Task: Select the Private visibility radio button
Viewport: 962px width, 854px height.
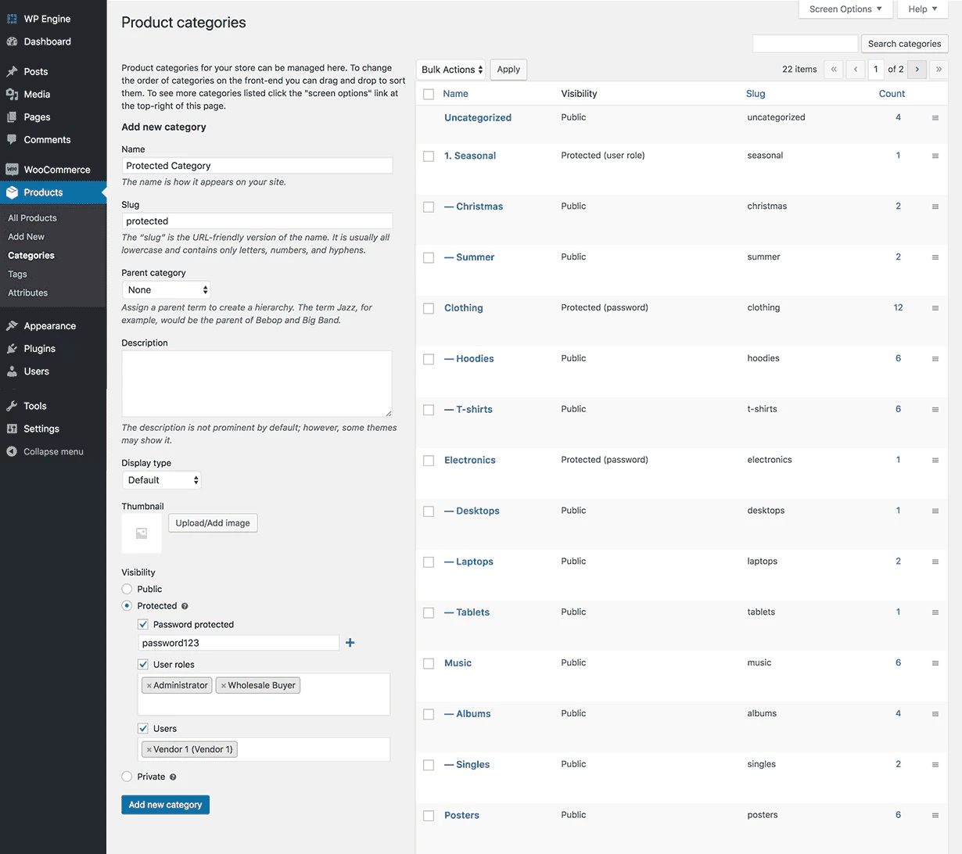Action: tap(127, 777)
